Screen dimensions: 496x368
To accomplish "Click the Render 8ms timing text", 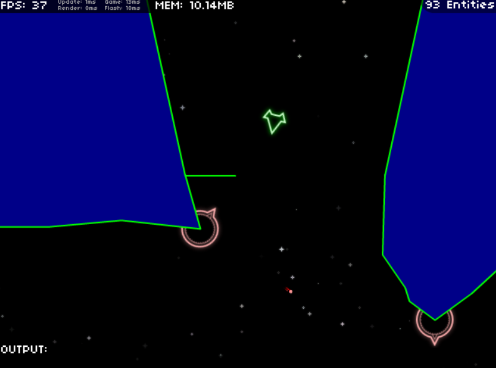I will (x=77, y=9).
